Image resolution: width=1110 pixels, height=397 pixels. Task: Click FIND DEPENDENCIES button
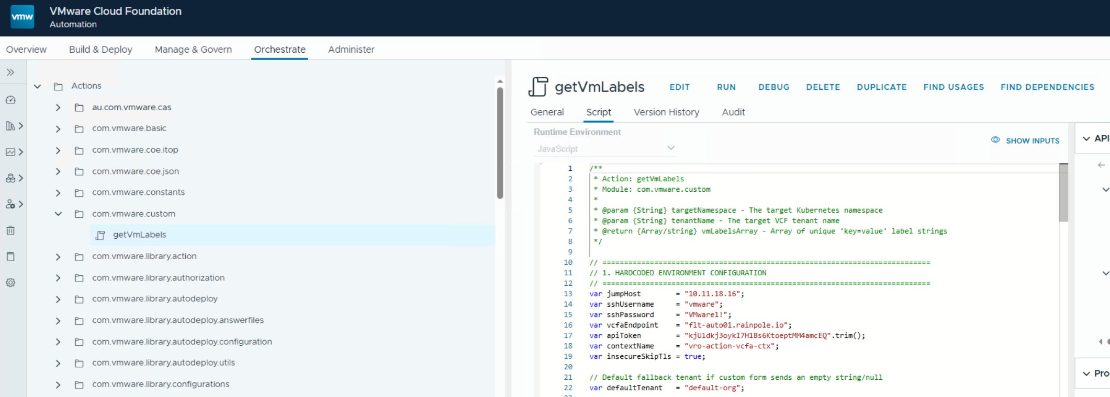[1047, 87]
